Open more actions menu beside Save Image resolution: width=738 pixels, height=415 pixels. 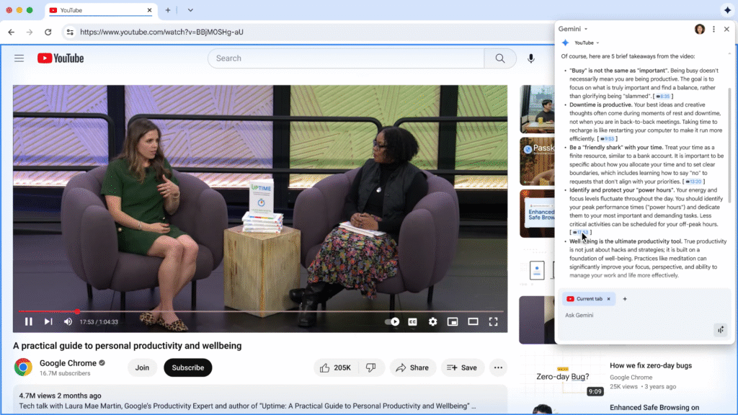(x=497, y=367)
